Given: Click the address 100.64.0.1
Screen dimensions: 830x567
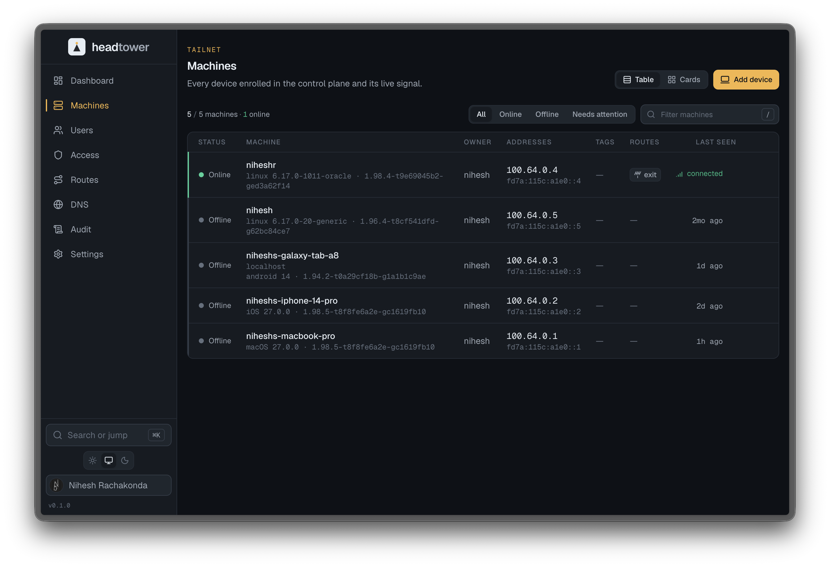Looking at the screenshot, I should click(532, 336).
